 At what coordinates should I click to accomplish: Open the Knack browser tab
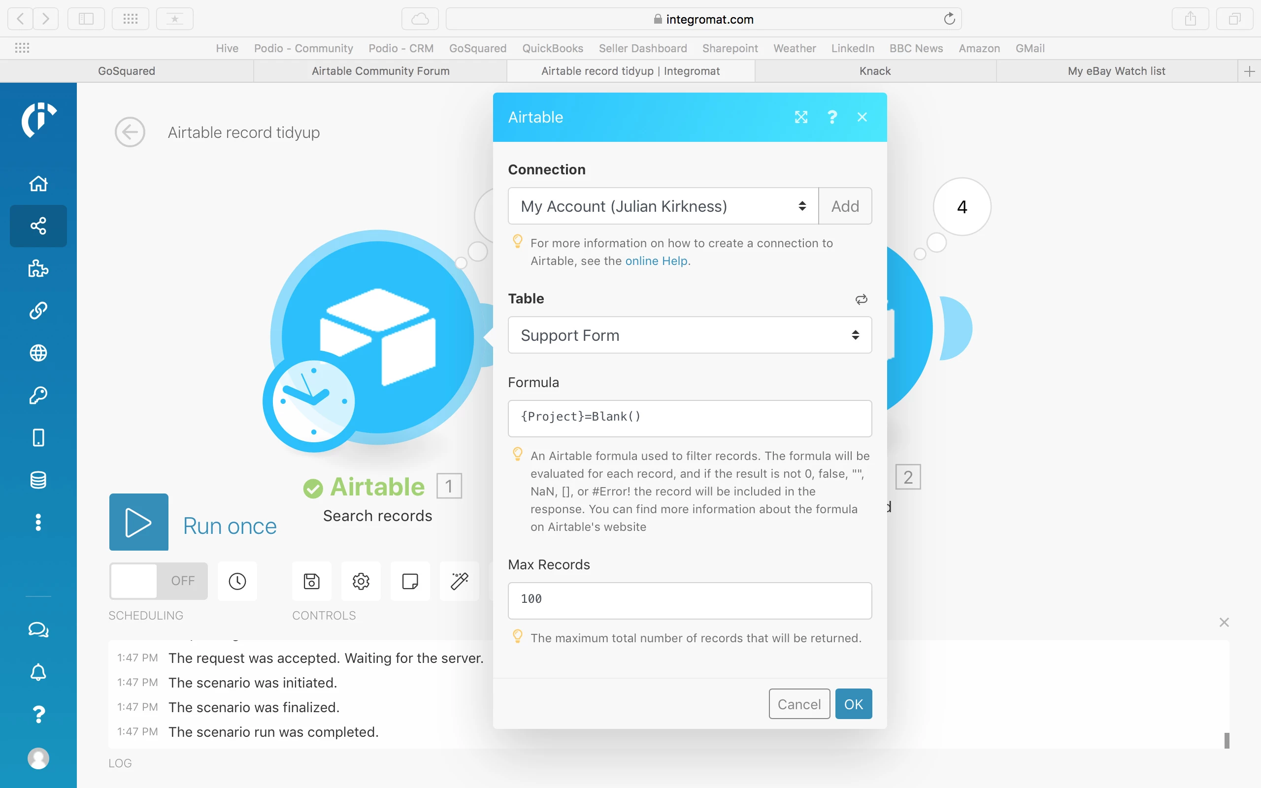875,71
